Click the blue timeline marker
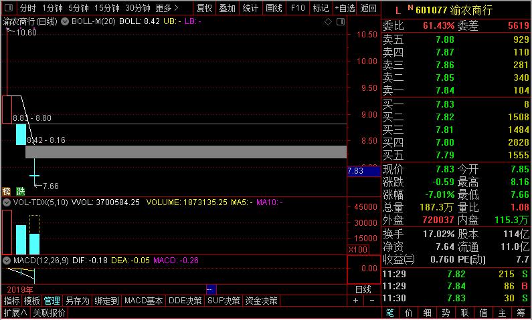The width and height of the screenshot is (532, 320). click(x=211, y=289)
